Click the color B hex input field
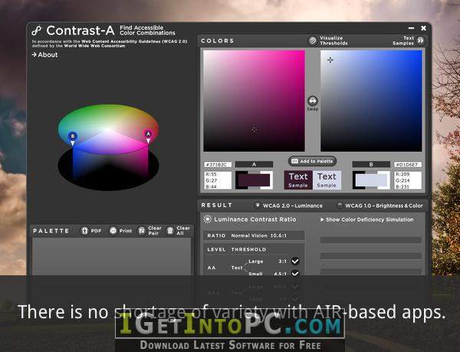 [x=408, y=165]
